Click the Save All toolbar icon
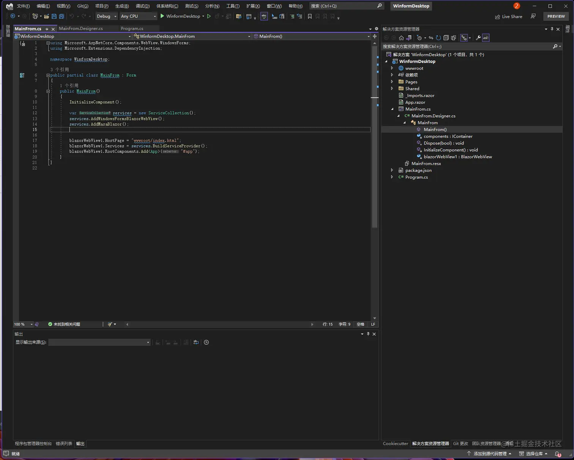574x460 pixels. (61, 16)
